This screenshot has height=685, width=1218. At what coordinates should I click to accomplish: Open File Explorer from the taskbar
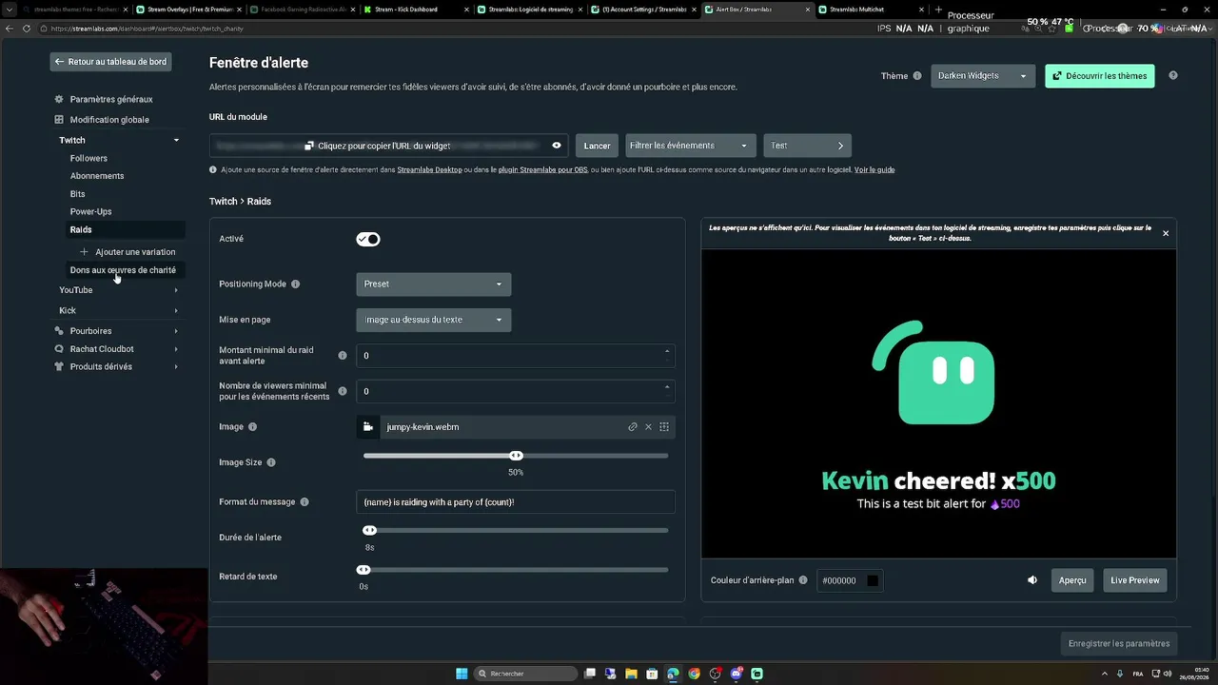click(x=631, y=674)
